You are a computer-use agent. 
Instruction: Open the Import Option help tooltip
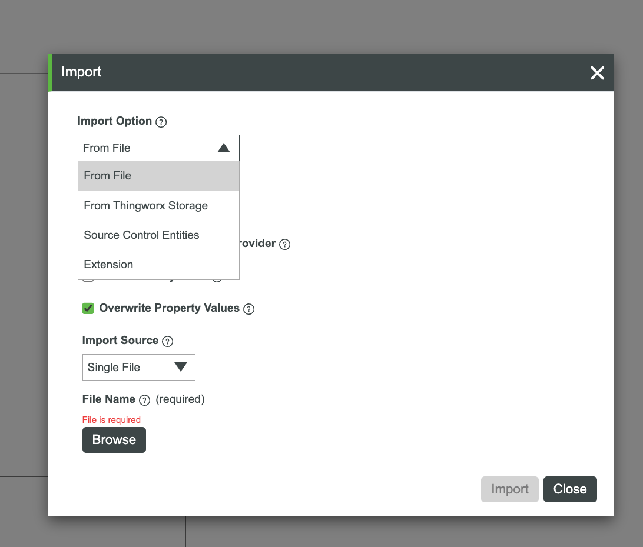161,122
